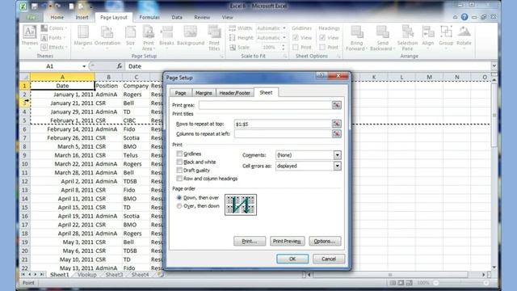Switch to Normal view icon in status bar
Viewport: 517px width, 291px height.
coord(393,283)
